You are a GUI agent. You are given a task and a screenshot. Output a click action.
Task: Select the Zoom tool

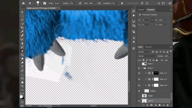click(x=22, y=86)
